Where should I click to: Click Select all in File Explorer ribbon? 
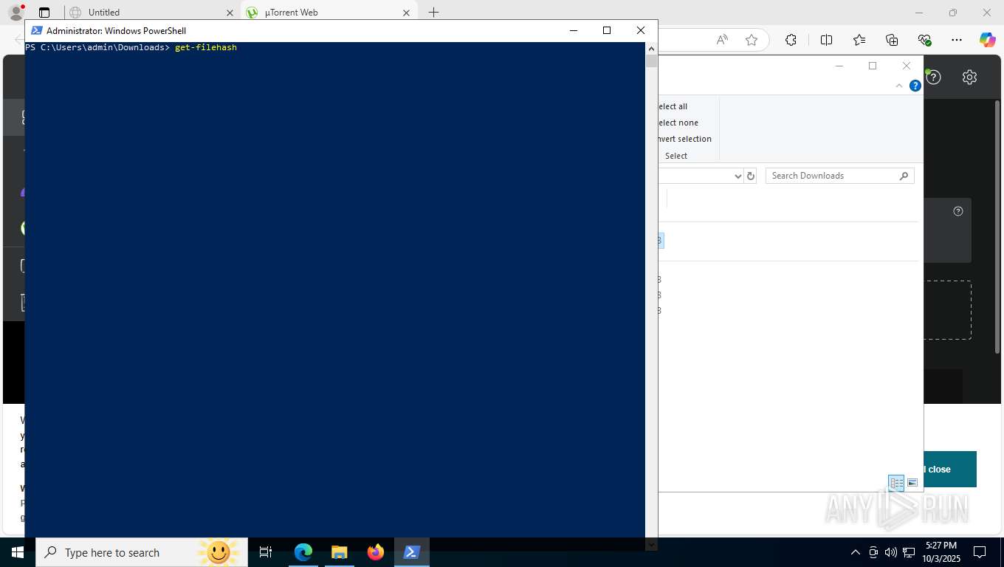click(x=672, y=106)
